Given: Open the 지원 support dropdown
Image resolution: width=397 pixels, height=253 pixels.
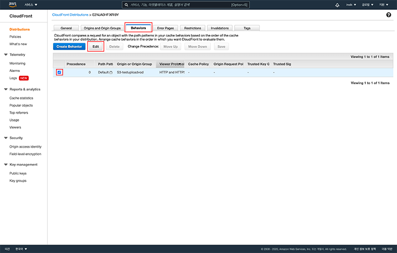Looking at the screenshot, I should click(x=384, y=5).
